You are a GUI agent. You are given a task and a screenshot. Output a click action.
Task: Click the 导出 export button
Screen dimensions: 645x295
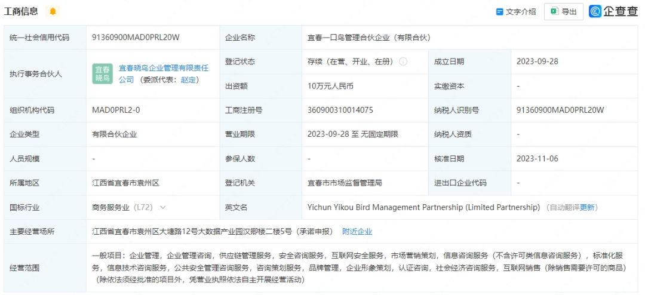[563, 11]
